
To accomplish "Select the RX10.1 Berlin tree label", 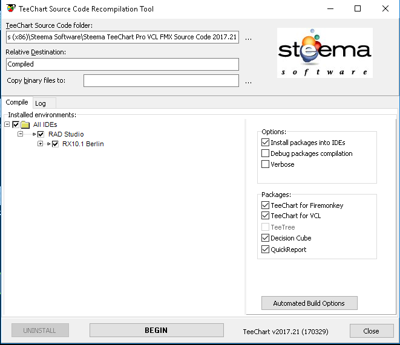I will pyautogui.click(x=83, y=144).
